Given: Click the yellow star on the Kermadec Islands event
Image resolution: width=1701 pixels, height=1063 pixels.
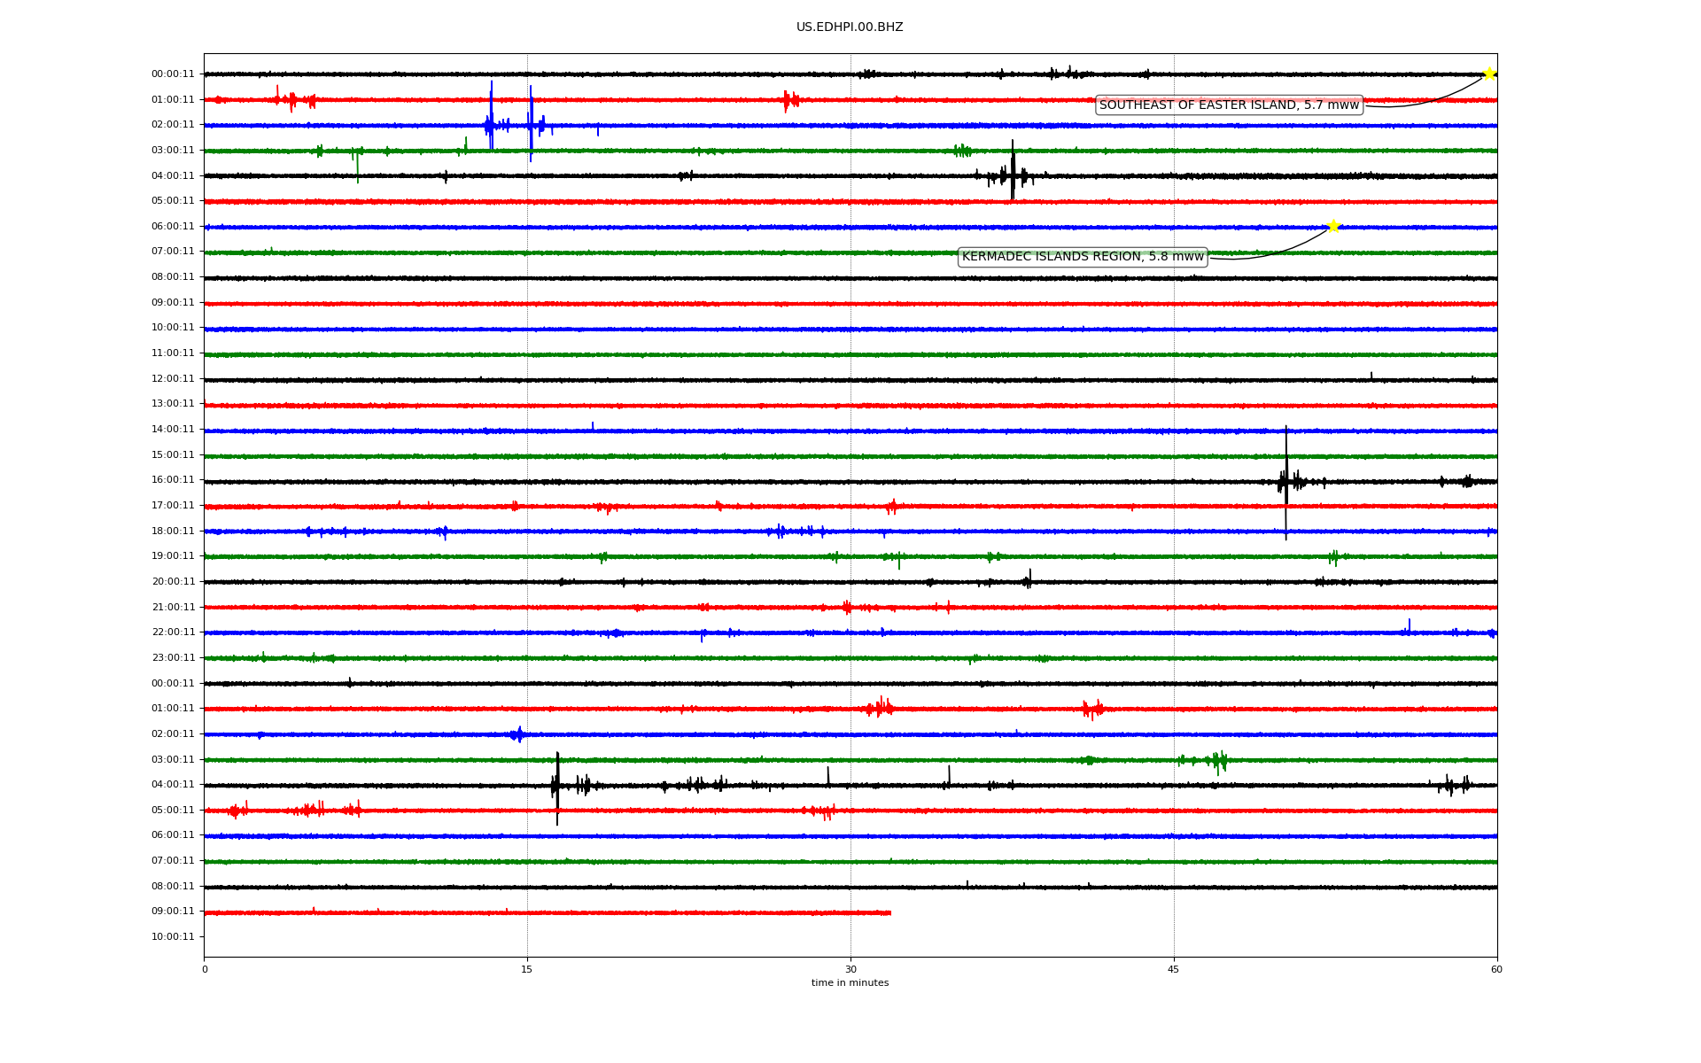Looking at the screenshot, I should [1332, 227].
